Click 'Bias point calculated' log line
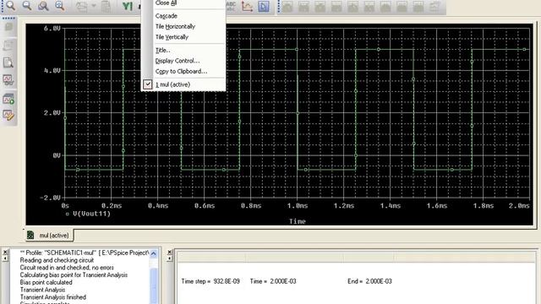Viewport: 541px width, 304px height. pos(46,282)
